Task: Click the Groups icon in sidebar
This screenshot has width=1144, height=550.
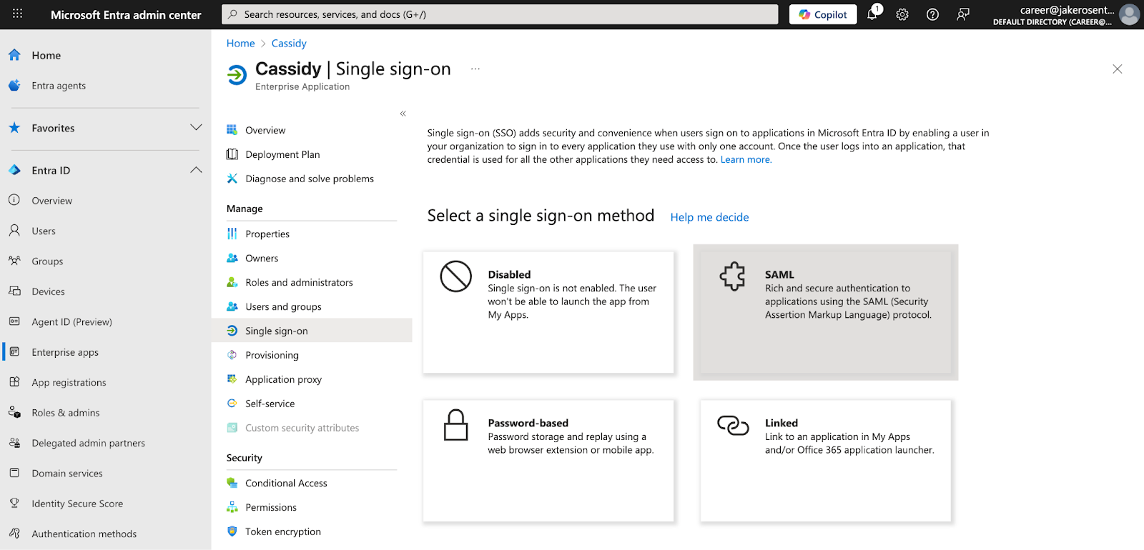Action: click(14, 261)
